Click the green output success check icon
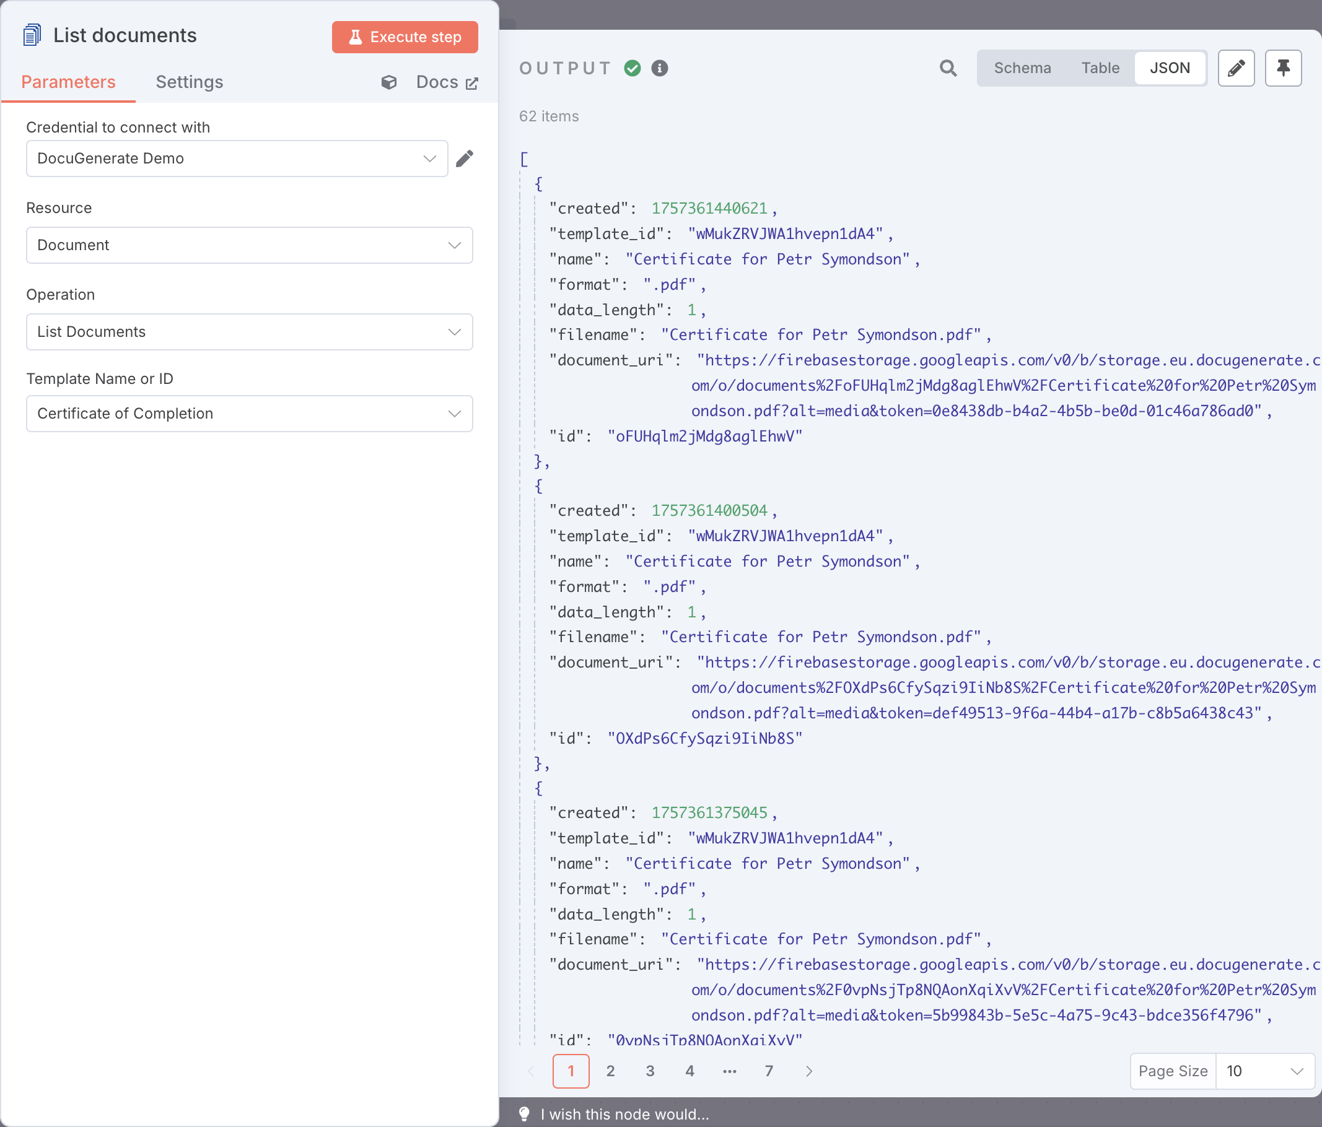Viewport: 1322px width, 1127px height. click(633, 68)
